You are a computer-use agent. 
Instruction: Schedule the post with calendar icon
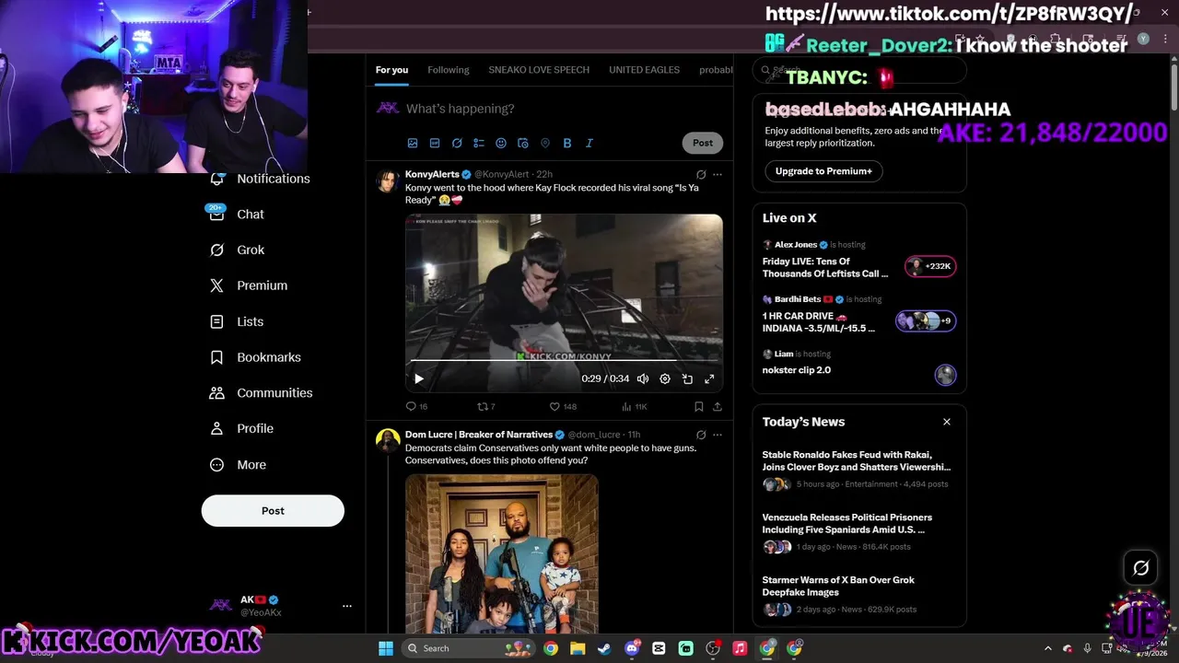click(x=523, y=143)
